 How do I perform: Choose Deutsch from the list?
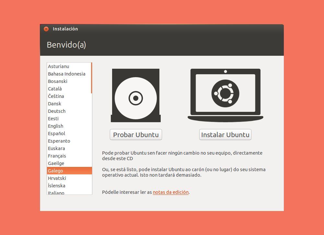(69, 111)
